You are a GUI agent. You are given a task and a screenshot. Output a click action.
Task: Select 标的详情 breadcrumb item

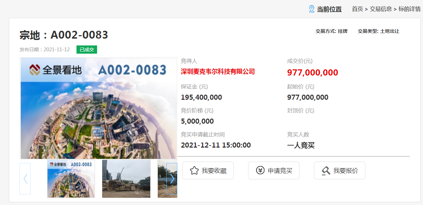(409, 9)
